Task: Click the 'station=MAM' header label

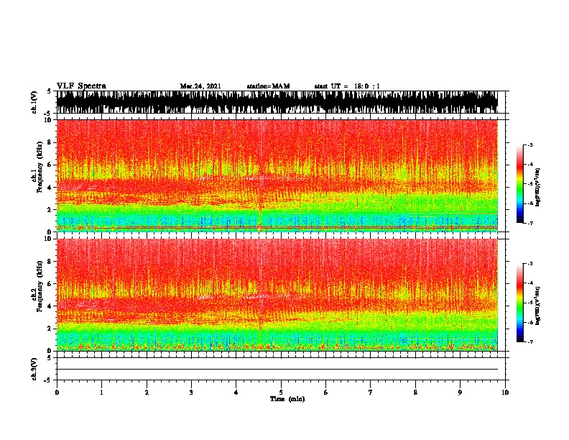Action: coord(268,86)
